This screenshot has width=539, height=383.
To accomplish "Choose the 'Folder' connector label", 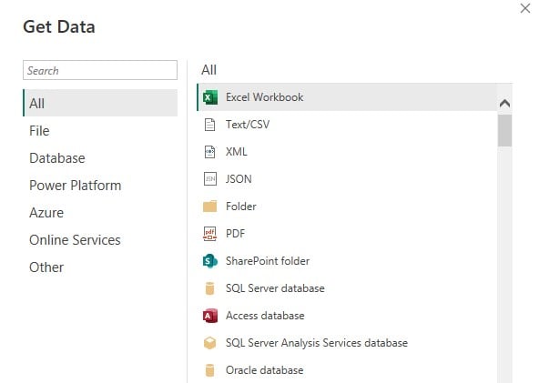I will coord(240,207).
